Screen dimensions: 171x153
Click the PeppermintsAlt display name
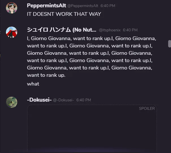tap(46, 6)
